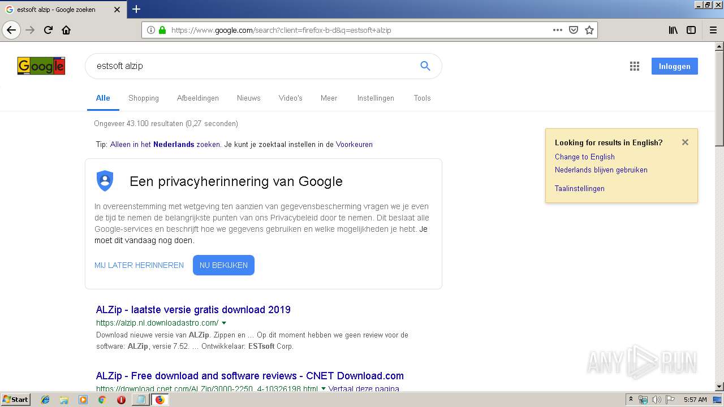Select the Firefox taskbar button
The width and height of the screenshot is (724, 407).
pos(160,400)
